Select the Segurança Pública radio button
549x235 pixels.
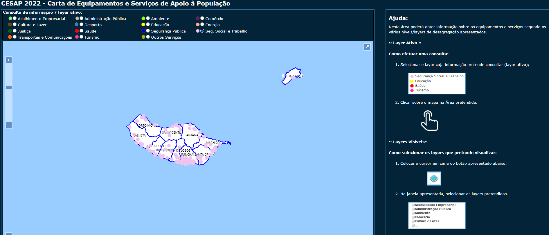pos(148,31)
